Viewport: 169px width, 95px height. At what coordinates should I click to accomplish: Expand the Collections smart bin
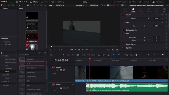2,44
